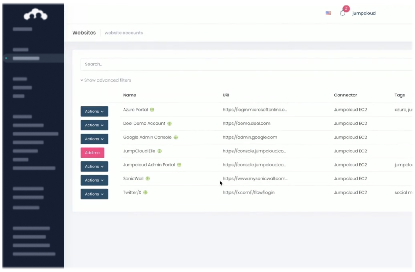Click the globe icon next to Google Admin Console
Image resolution: width=415 pixels, height=272 pixels.
[176, 138]
